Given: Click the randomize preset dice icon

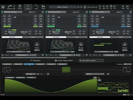Looking at the screenshot, I should (x=85, y=7).
